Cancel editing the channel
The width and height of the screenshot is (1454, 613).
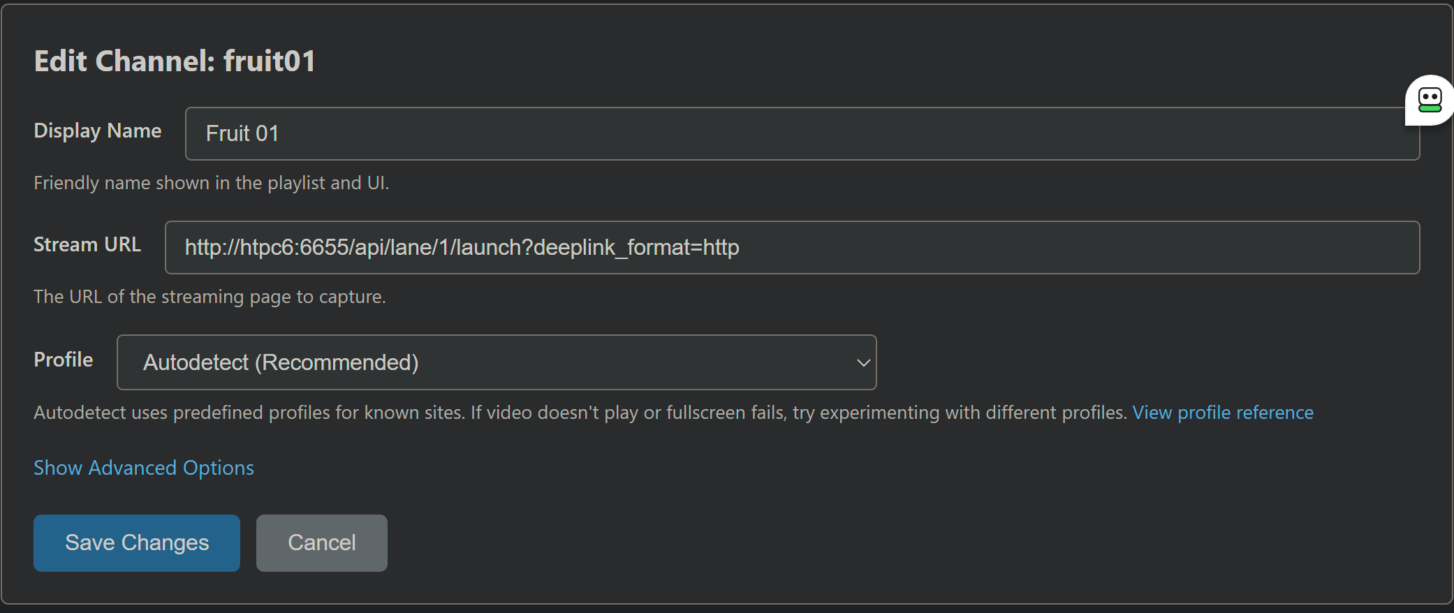(321, 543)
